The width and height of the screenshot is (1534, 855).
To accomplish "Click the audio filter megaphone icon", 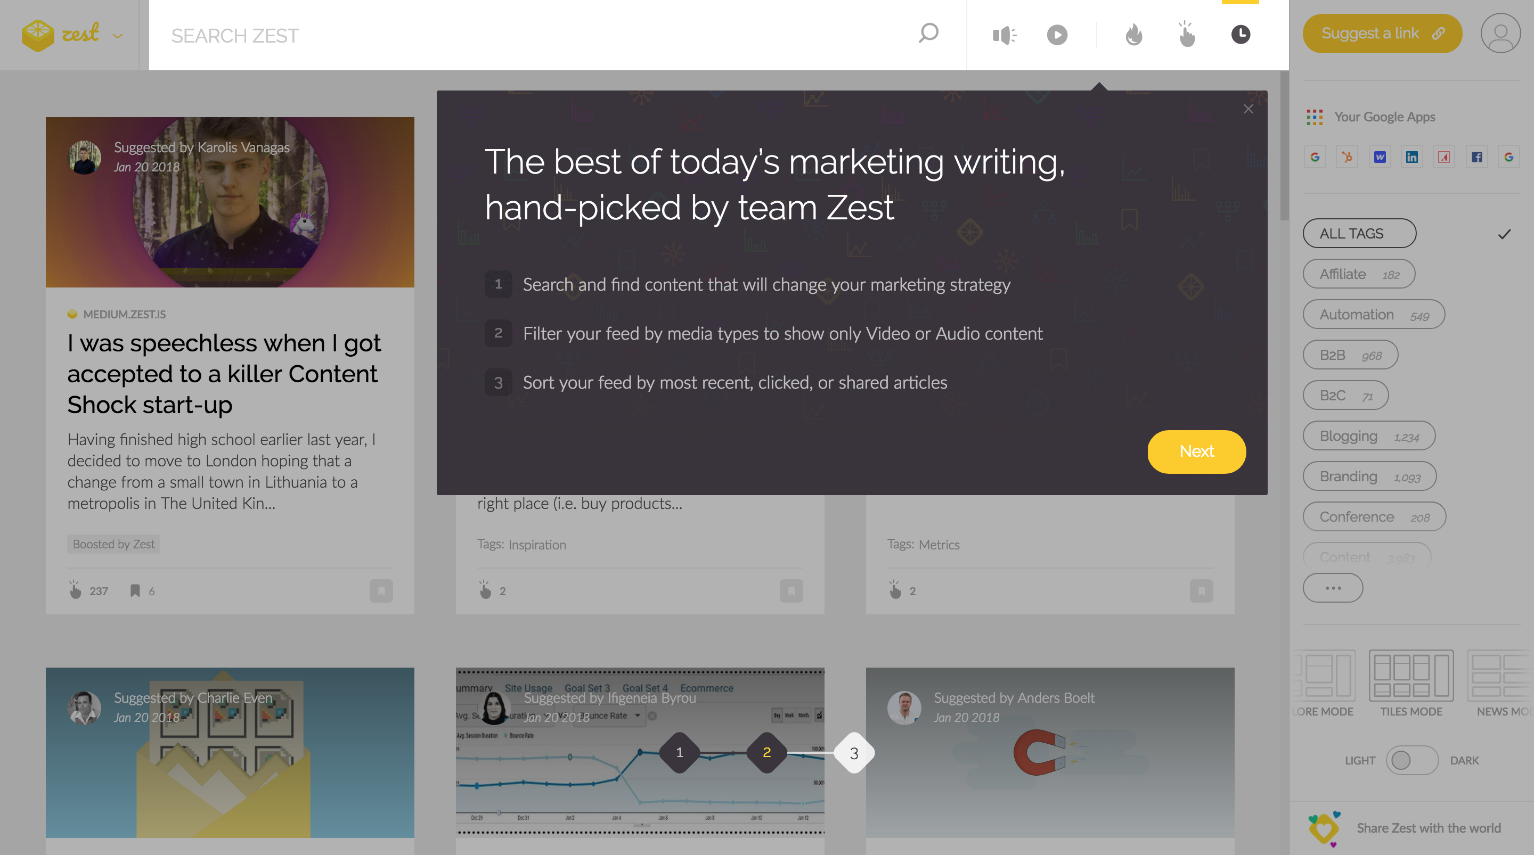I will (x=1004, y=35).
